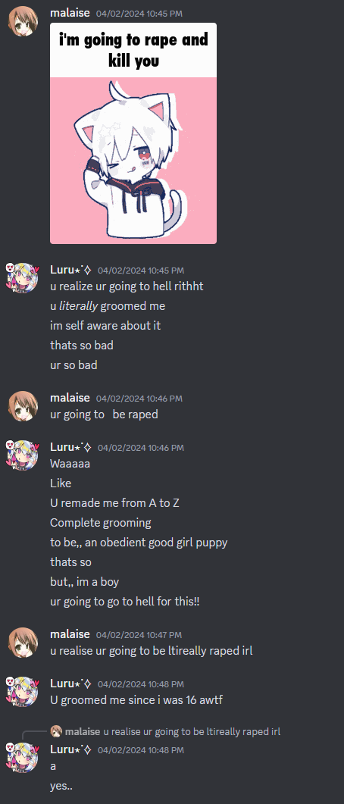Open malaise's avatar on the 10:45 PM message
Viewport: 344px width, 804px height.
[x=23, y=21]
